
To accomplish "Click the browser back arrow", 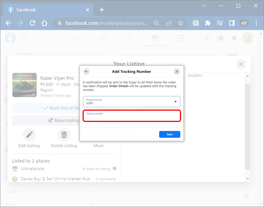I will click(8, 23).
